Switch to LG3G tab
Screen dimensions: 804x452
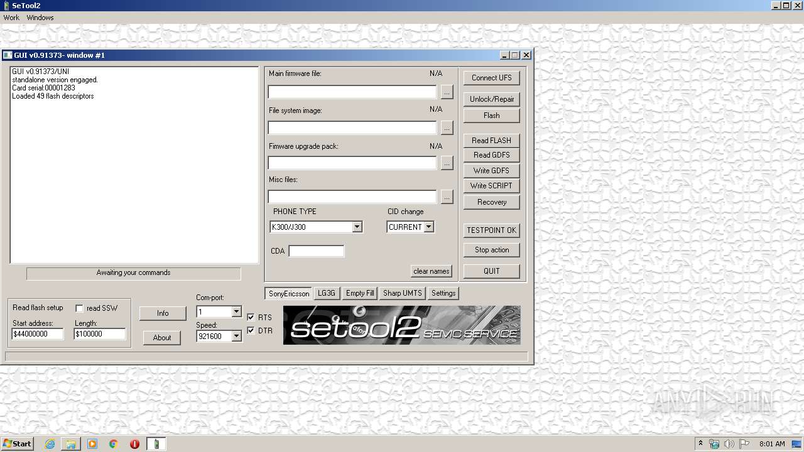[x=327, y=293]
